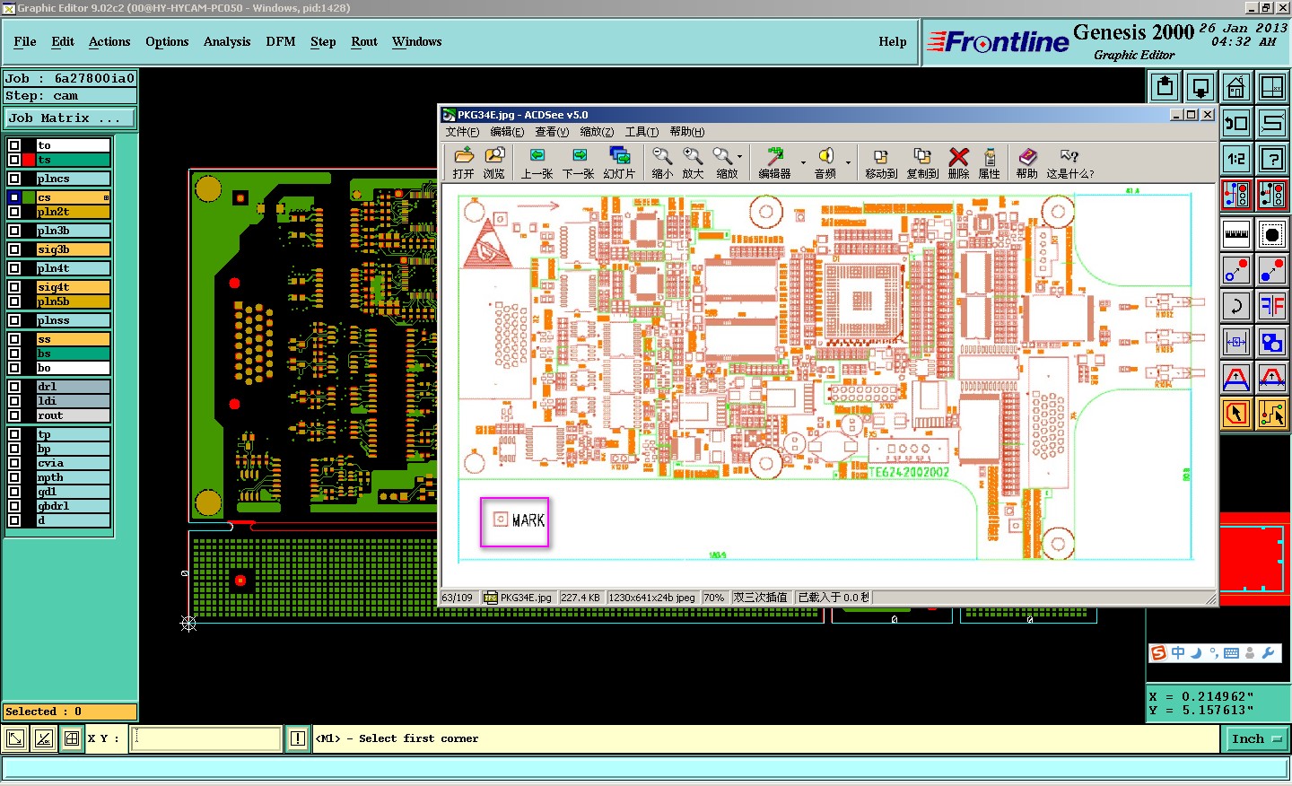Click the ruler measurement tool icon
This screenshot has height=786, width=1292.
coord(1235,234)
